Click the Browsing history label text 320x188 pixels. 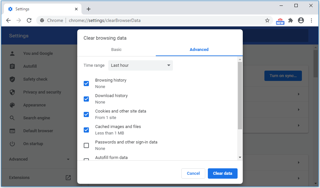coord(111,80)
